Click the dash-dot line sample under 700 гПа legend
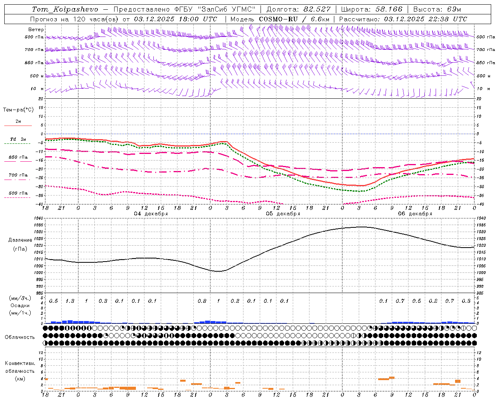497x398 pixels. click(18, 180)
